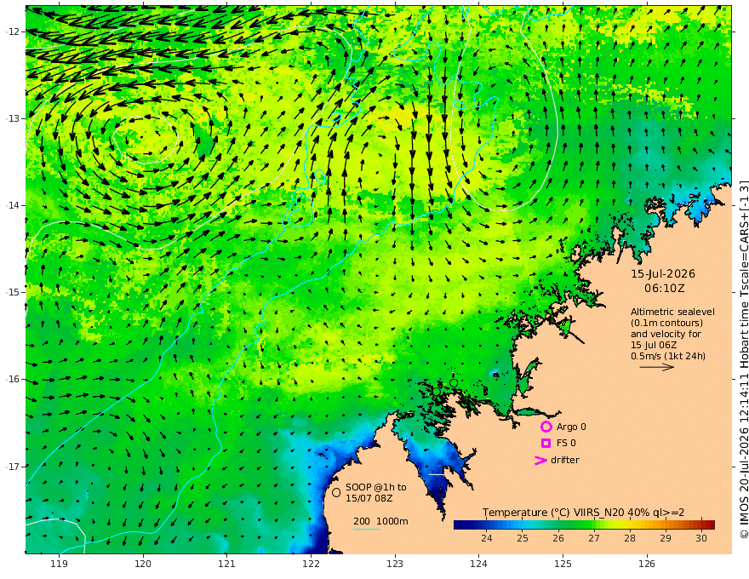This screenshot has width=749, height=579.
Task: Click latitude axis label -15
Action: click(x=13, y=292)
